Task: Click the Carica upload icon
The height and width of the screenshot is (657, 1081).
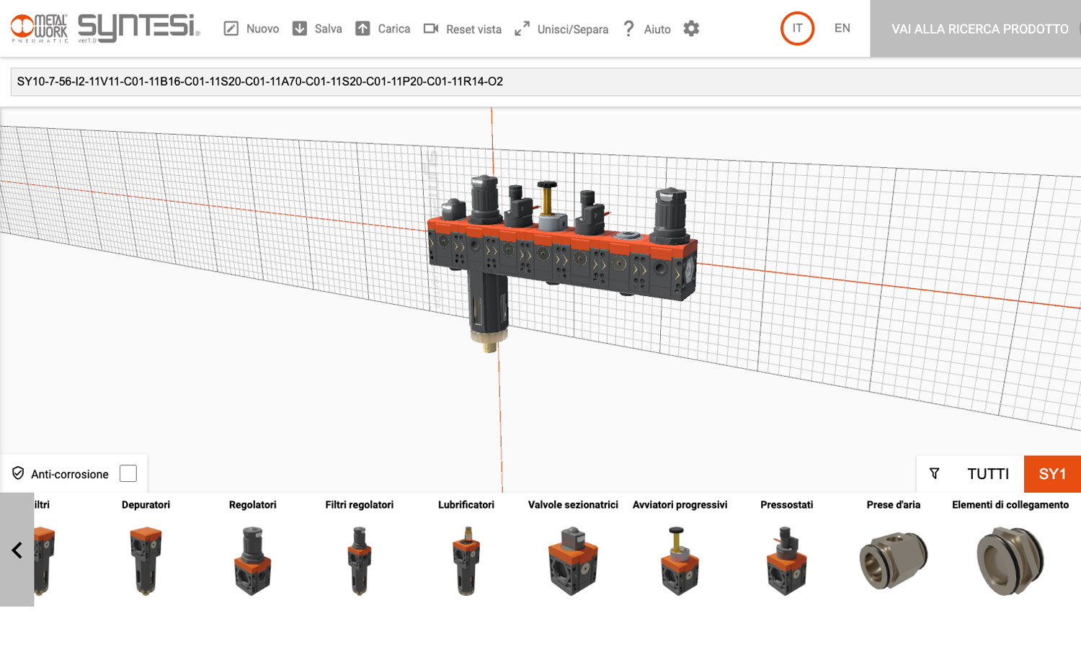Action: coord(362,28)
